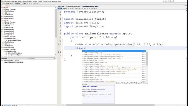This screenshot has width=188, height=106.
Task: Switch to the JavaApplication9.java tab
Action: point(74,6)
